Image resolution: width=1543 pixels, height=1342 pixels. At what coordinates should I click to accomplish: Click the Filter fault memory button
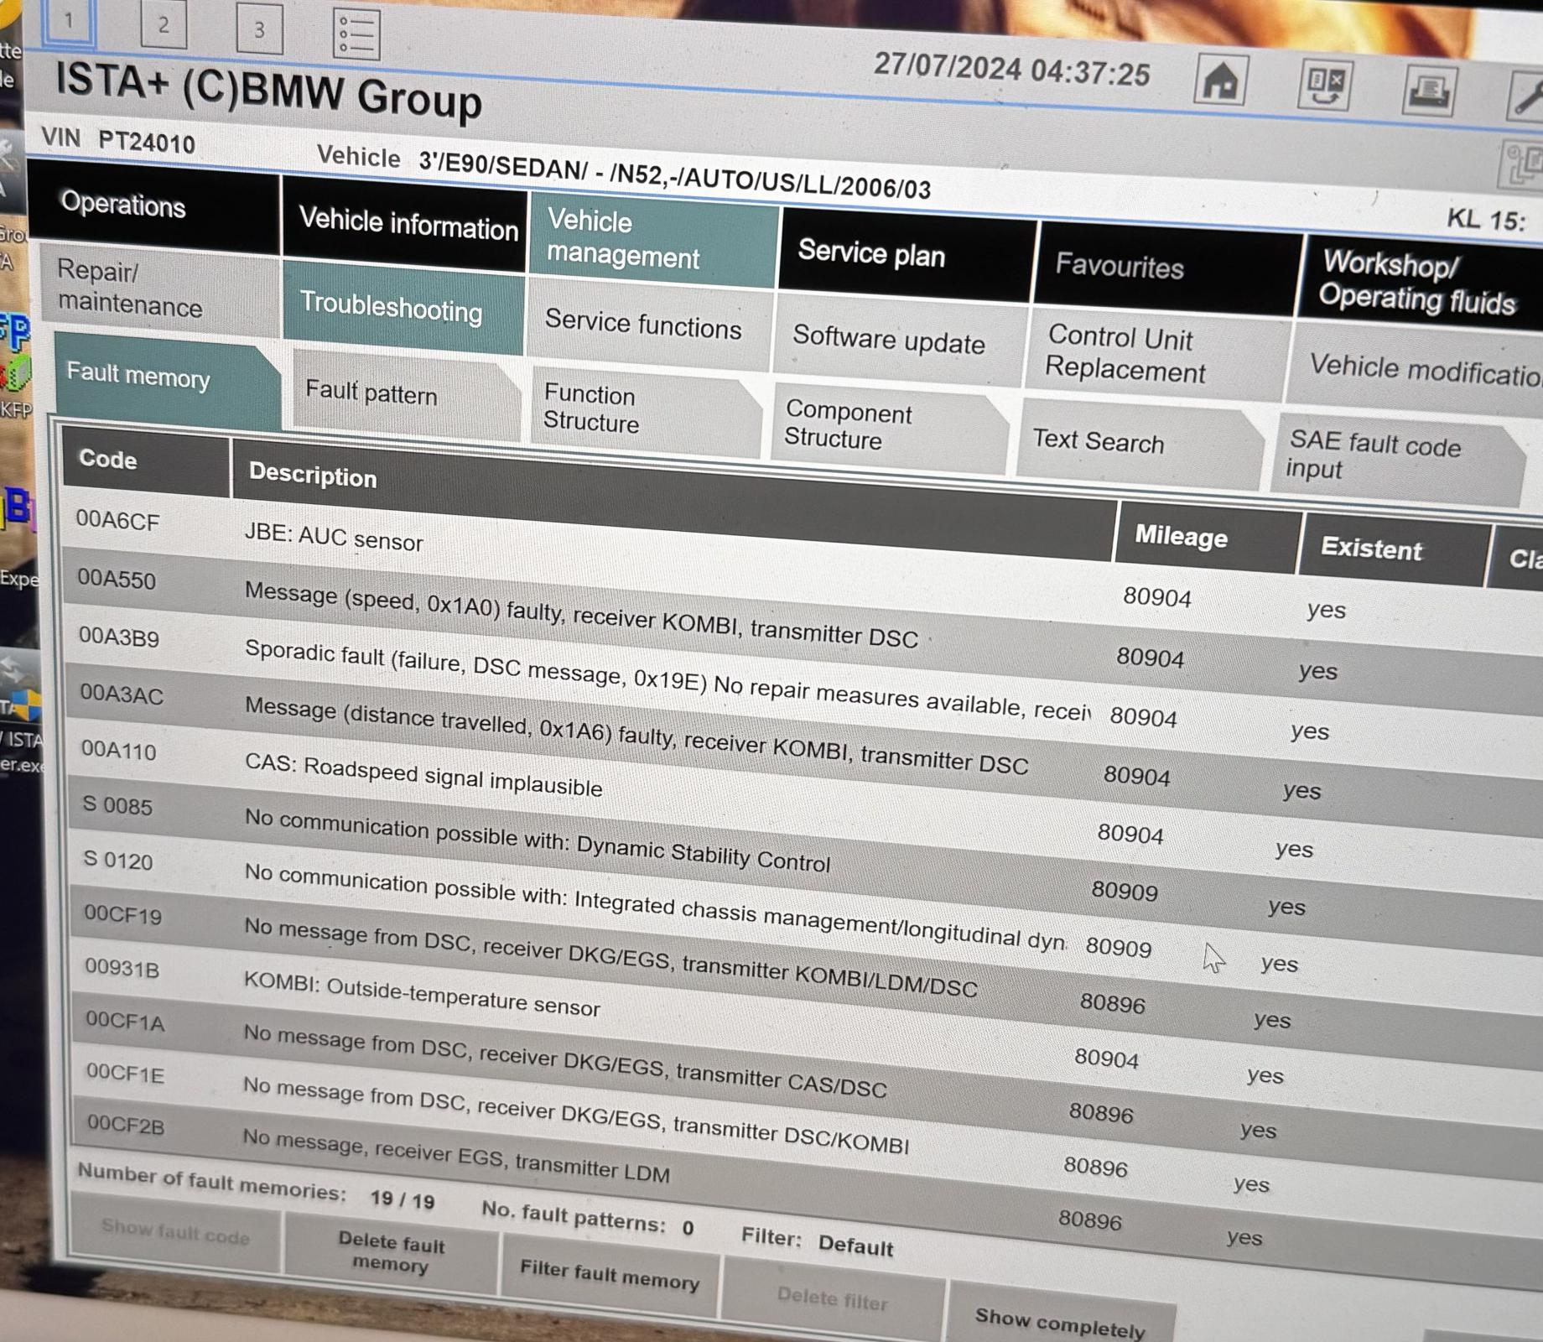[609, 1275]
